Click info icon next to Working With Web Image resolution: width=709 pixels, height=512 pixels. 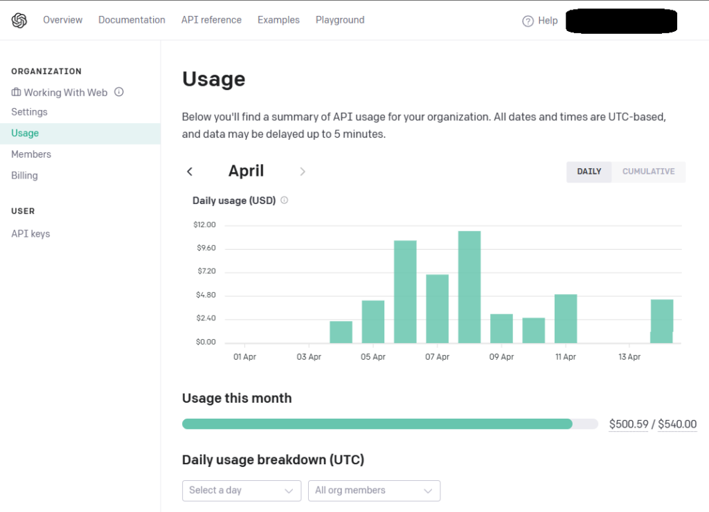click(119, 92)
